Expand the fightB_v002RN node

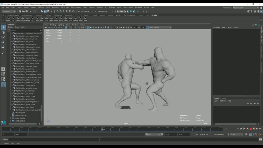(11, 121)
